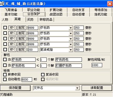Click the 8000 MS 自动刷包 interval field

point(27,79)
